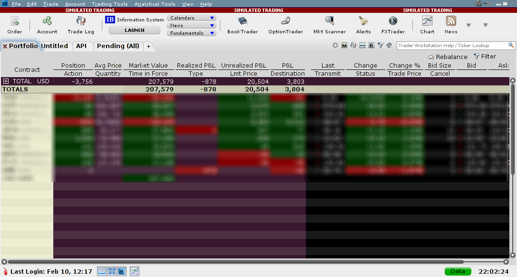Click the green Data status indicator

(x=458, y=271)
